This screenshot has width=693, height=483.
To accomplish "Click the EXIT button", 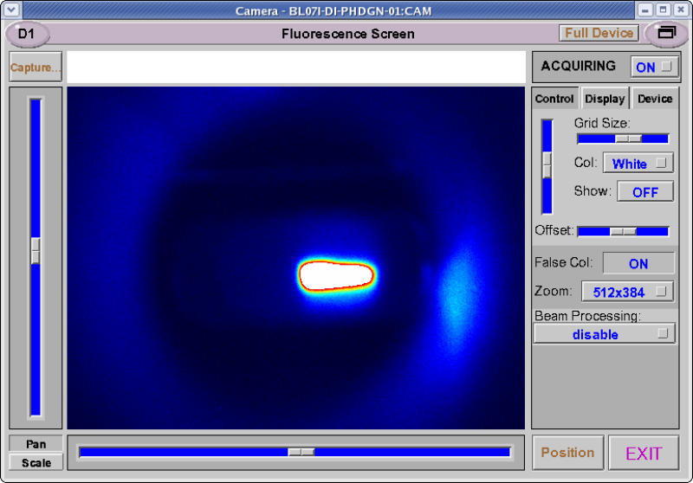I will point(644,453).
